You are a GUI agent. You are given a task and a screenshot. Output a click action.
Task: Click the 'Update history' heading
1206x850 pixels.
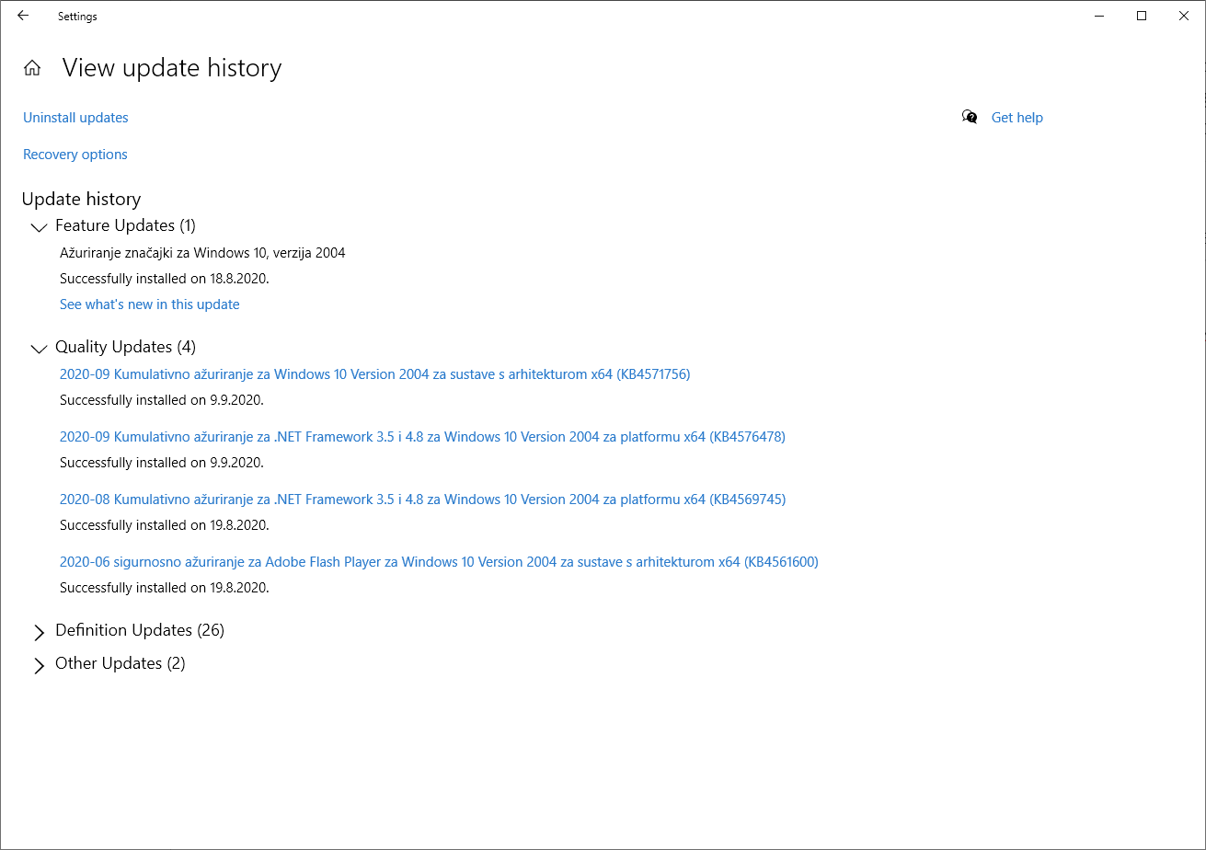[x=81, y=199]
